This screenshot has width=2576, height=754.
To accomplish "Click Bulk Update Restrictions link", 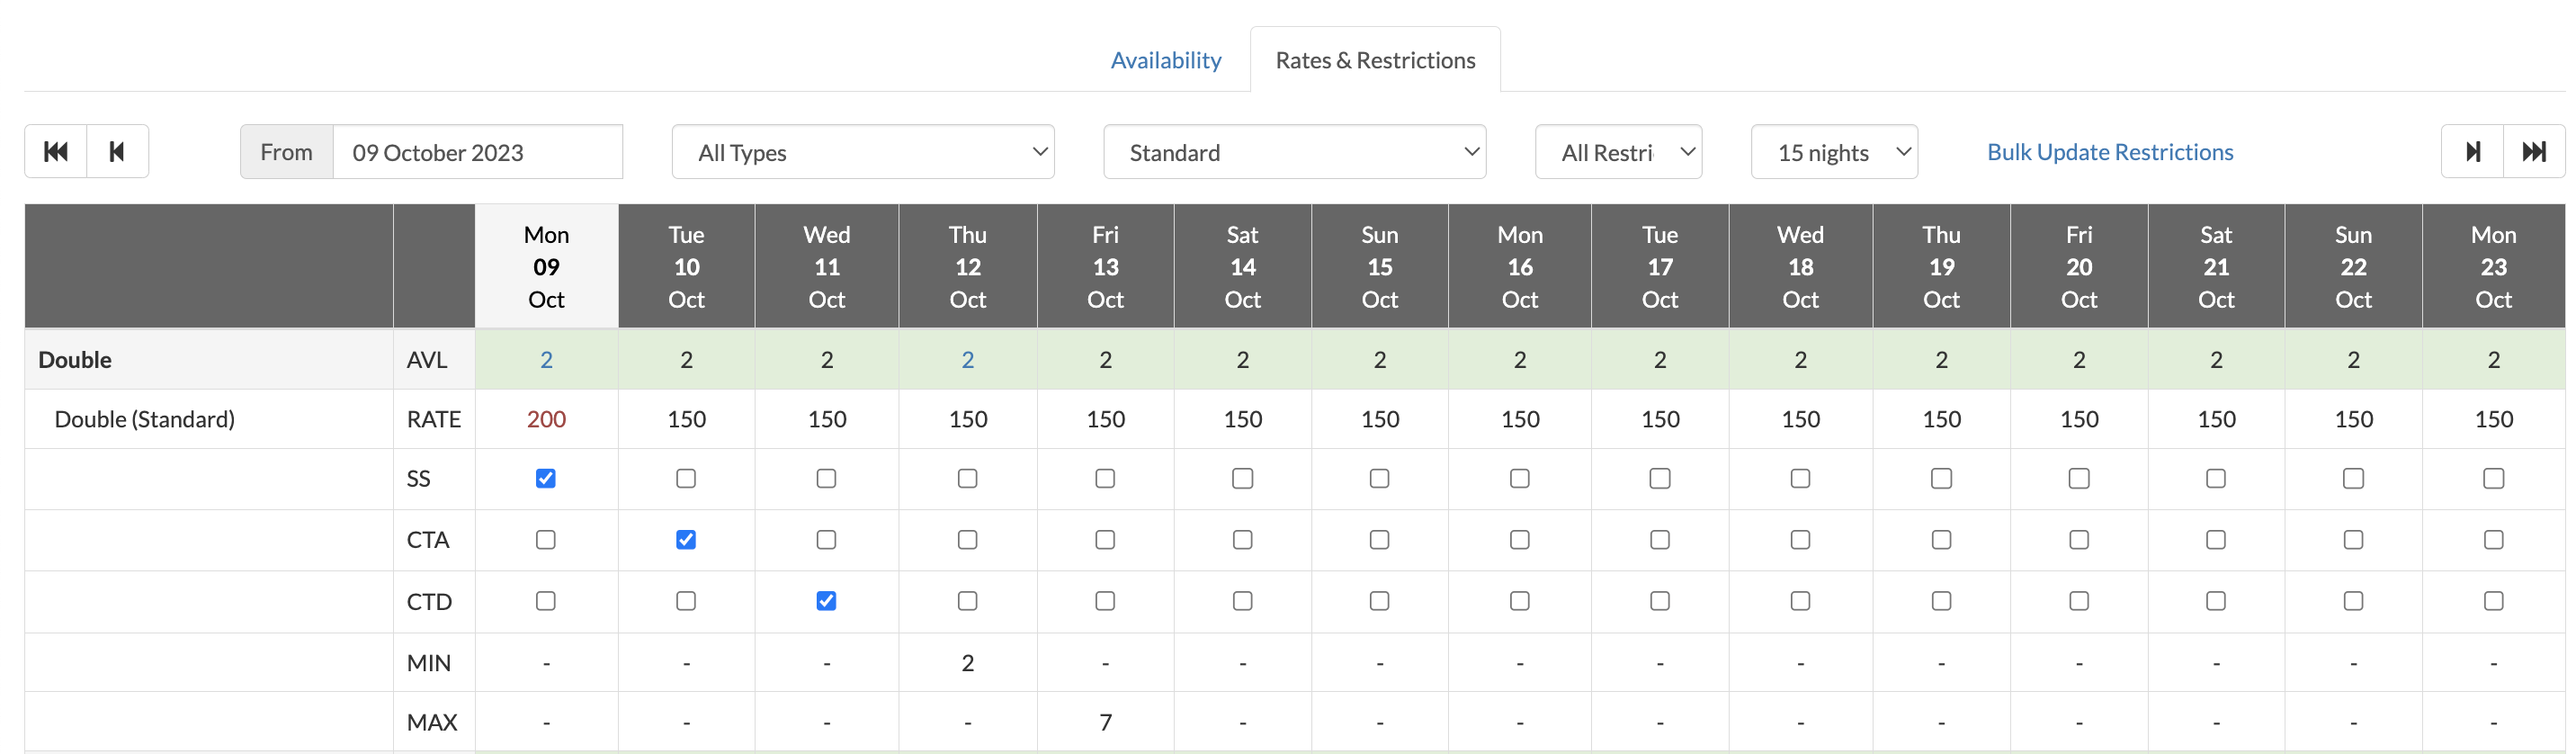I will tap(2110, 152).
